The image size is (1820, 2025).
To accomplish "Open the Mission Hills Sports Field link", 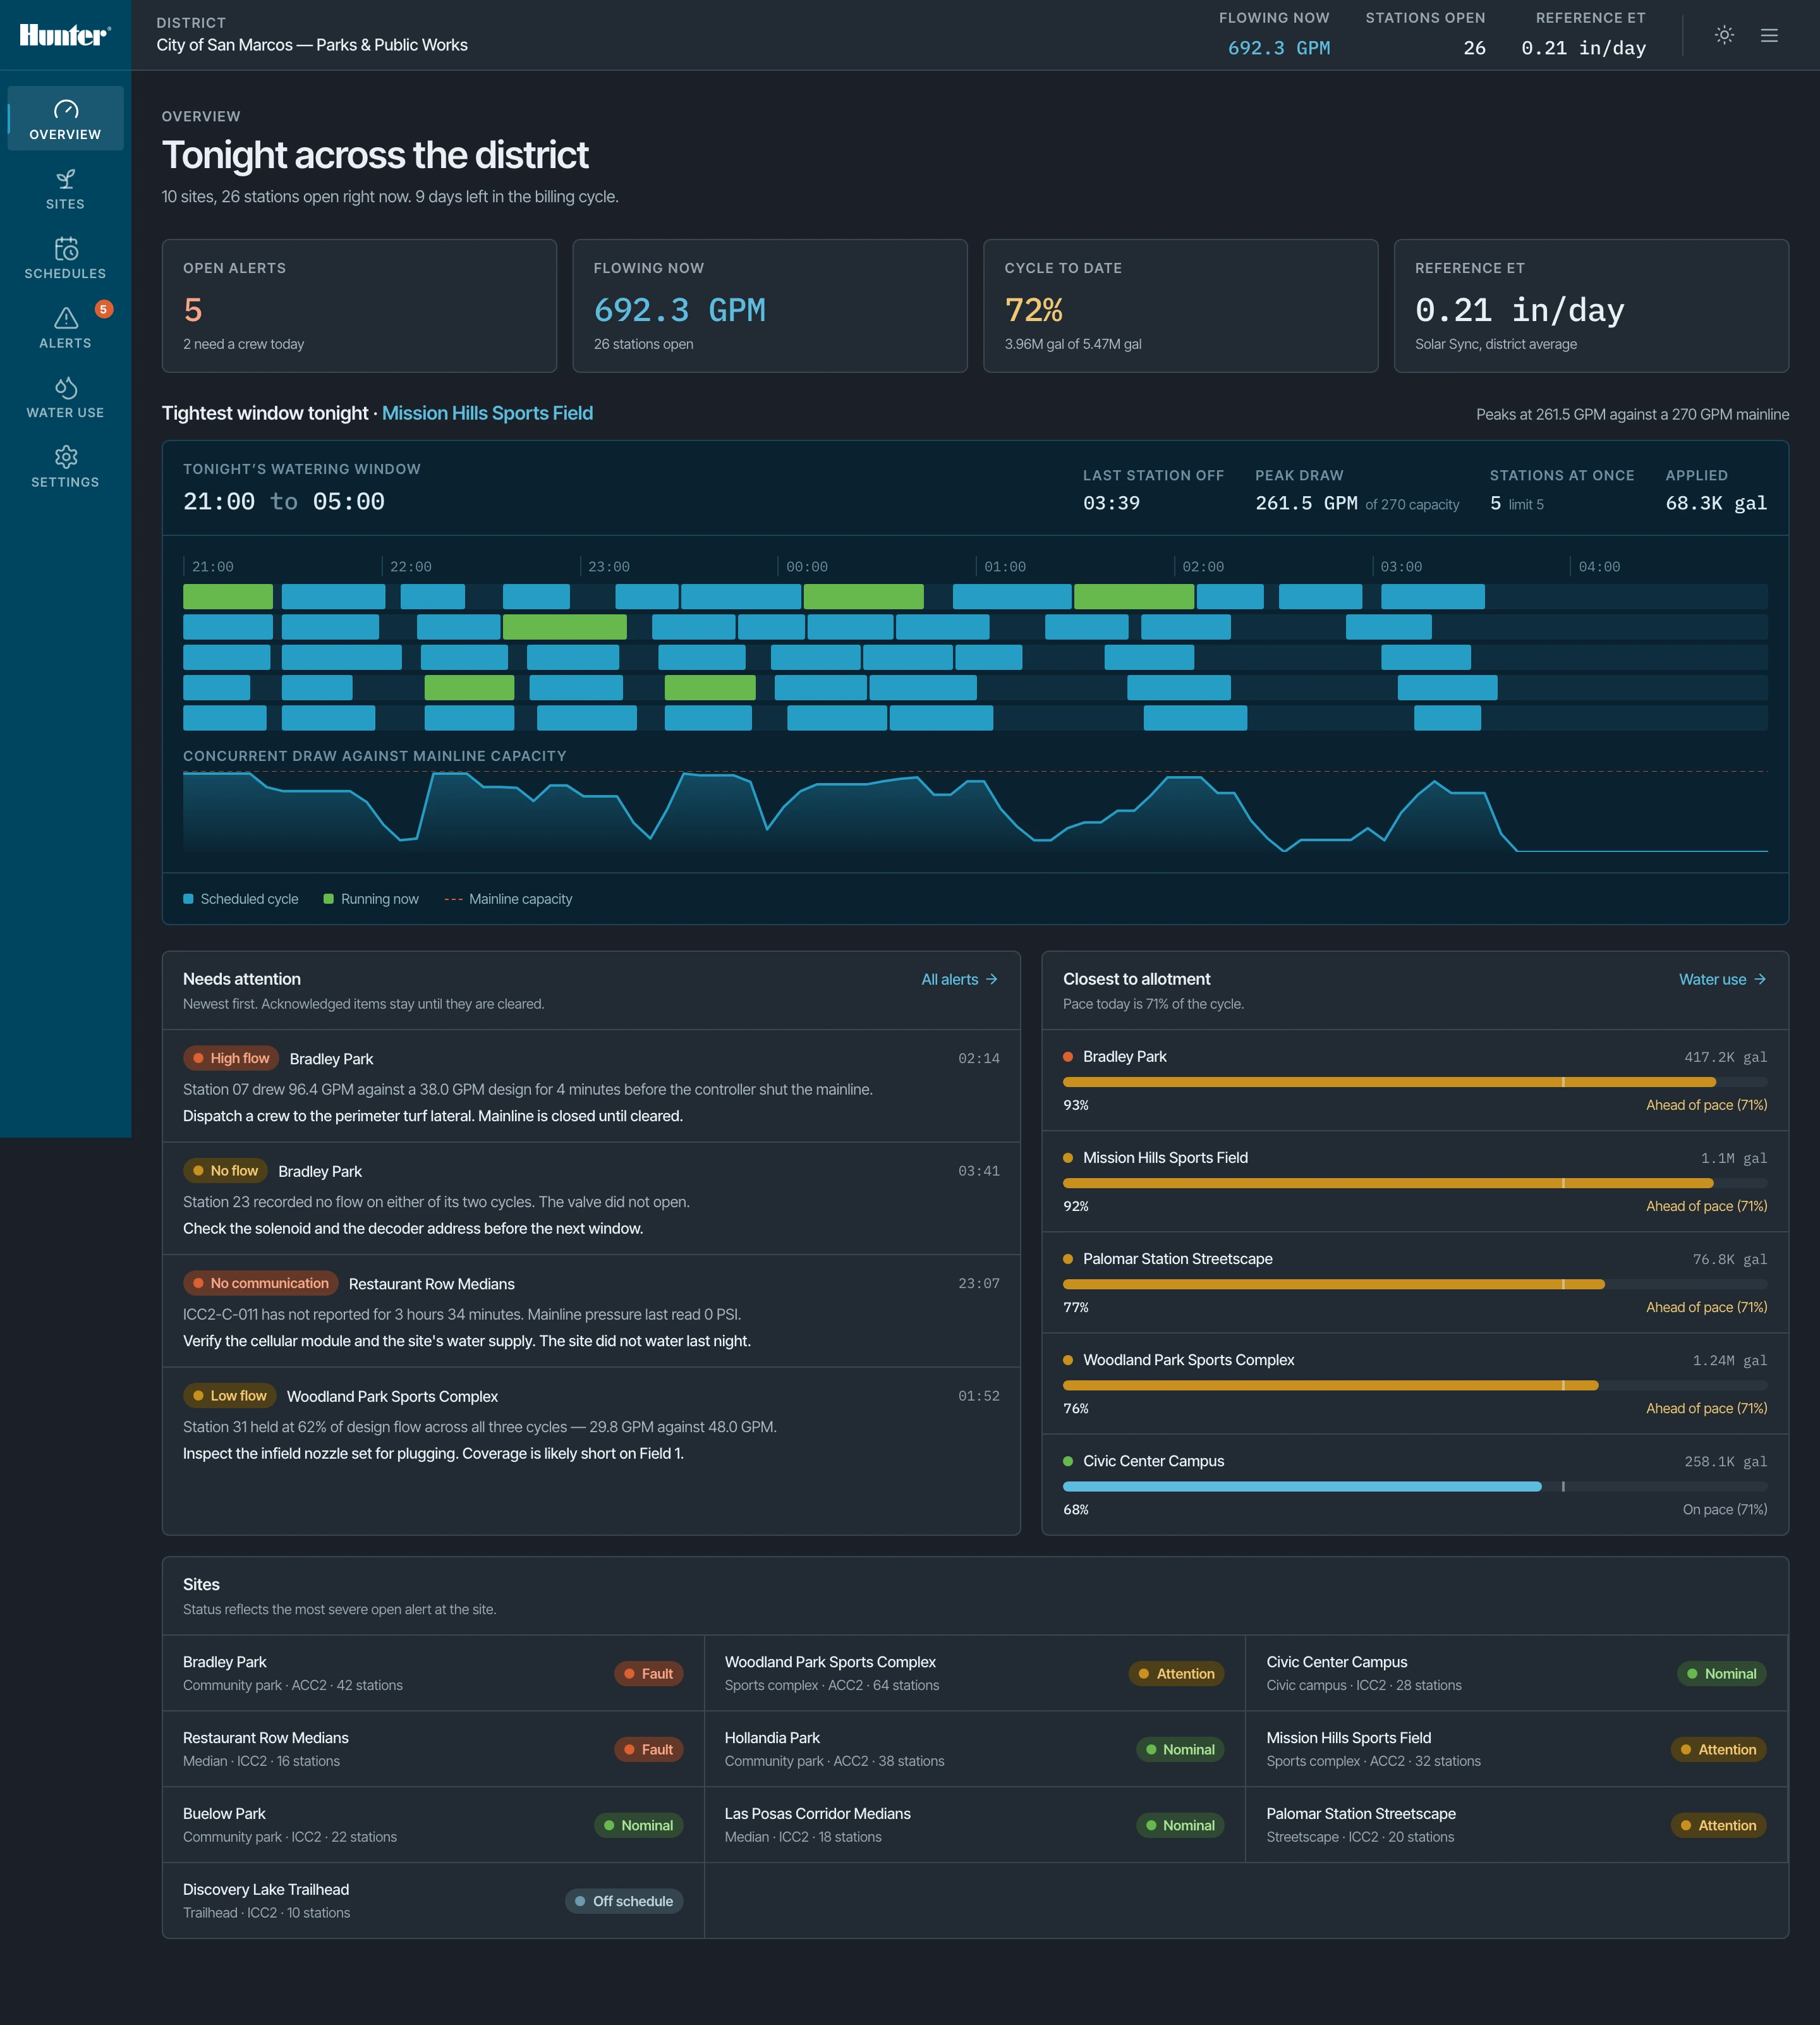I will [487, 413].
